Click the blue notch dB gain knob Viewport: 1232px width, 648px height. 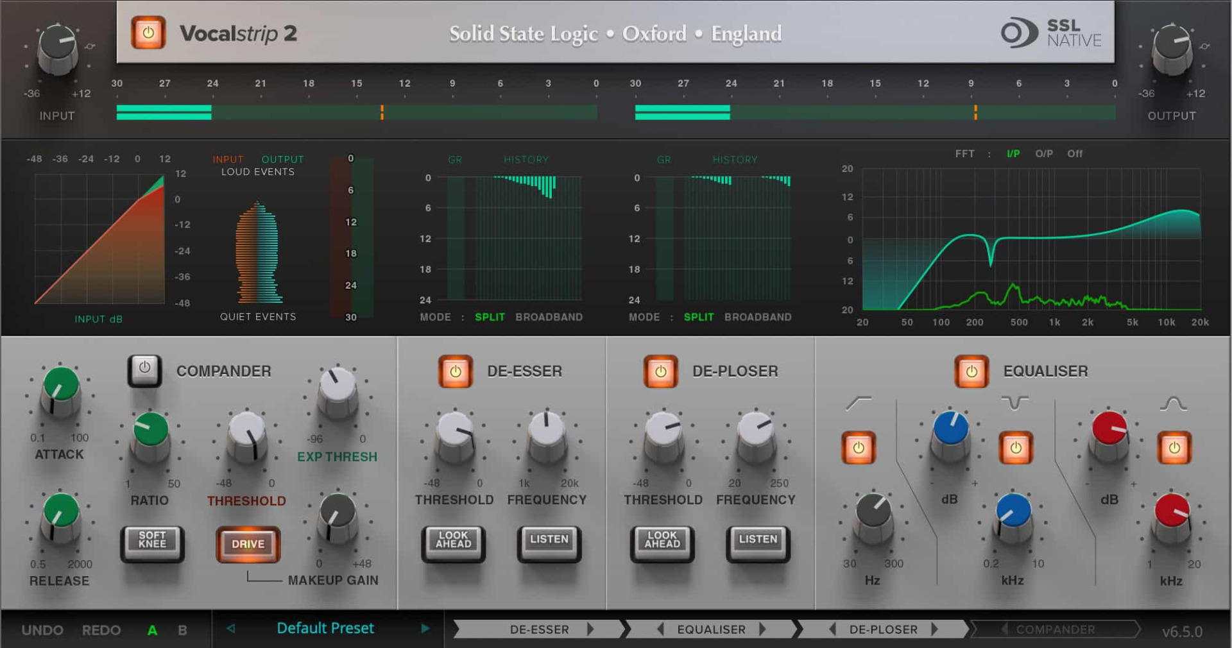(x=950, y=436)
